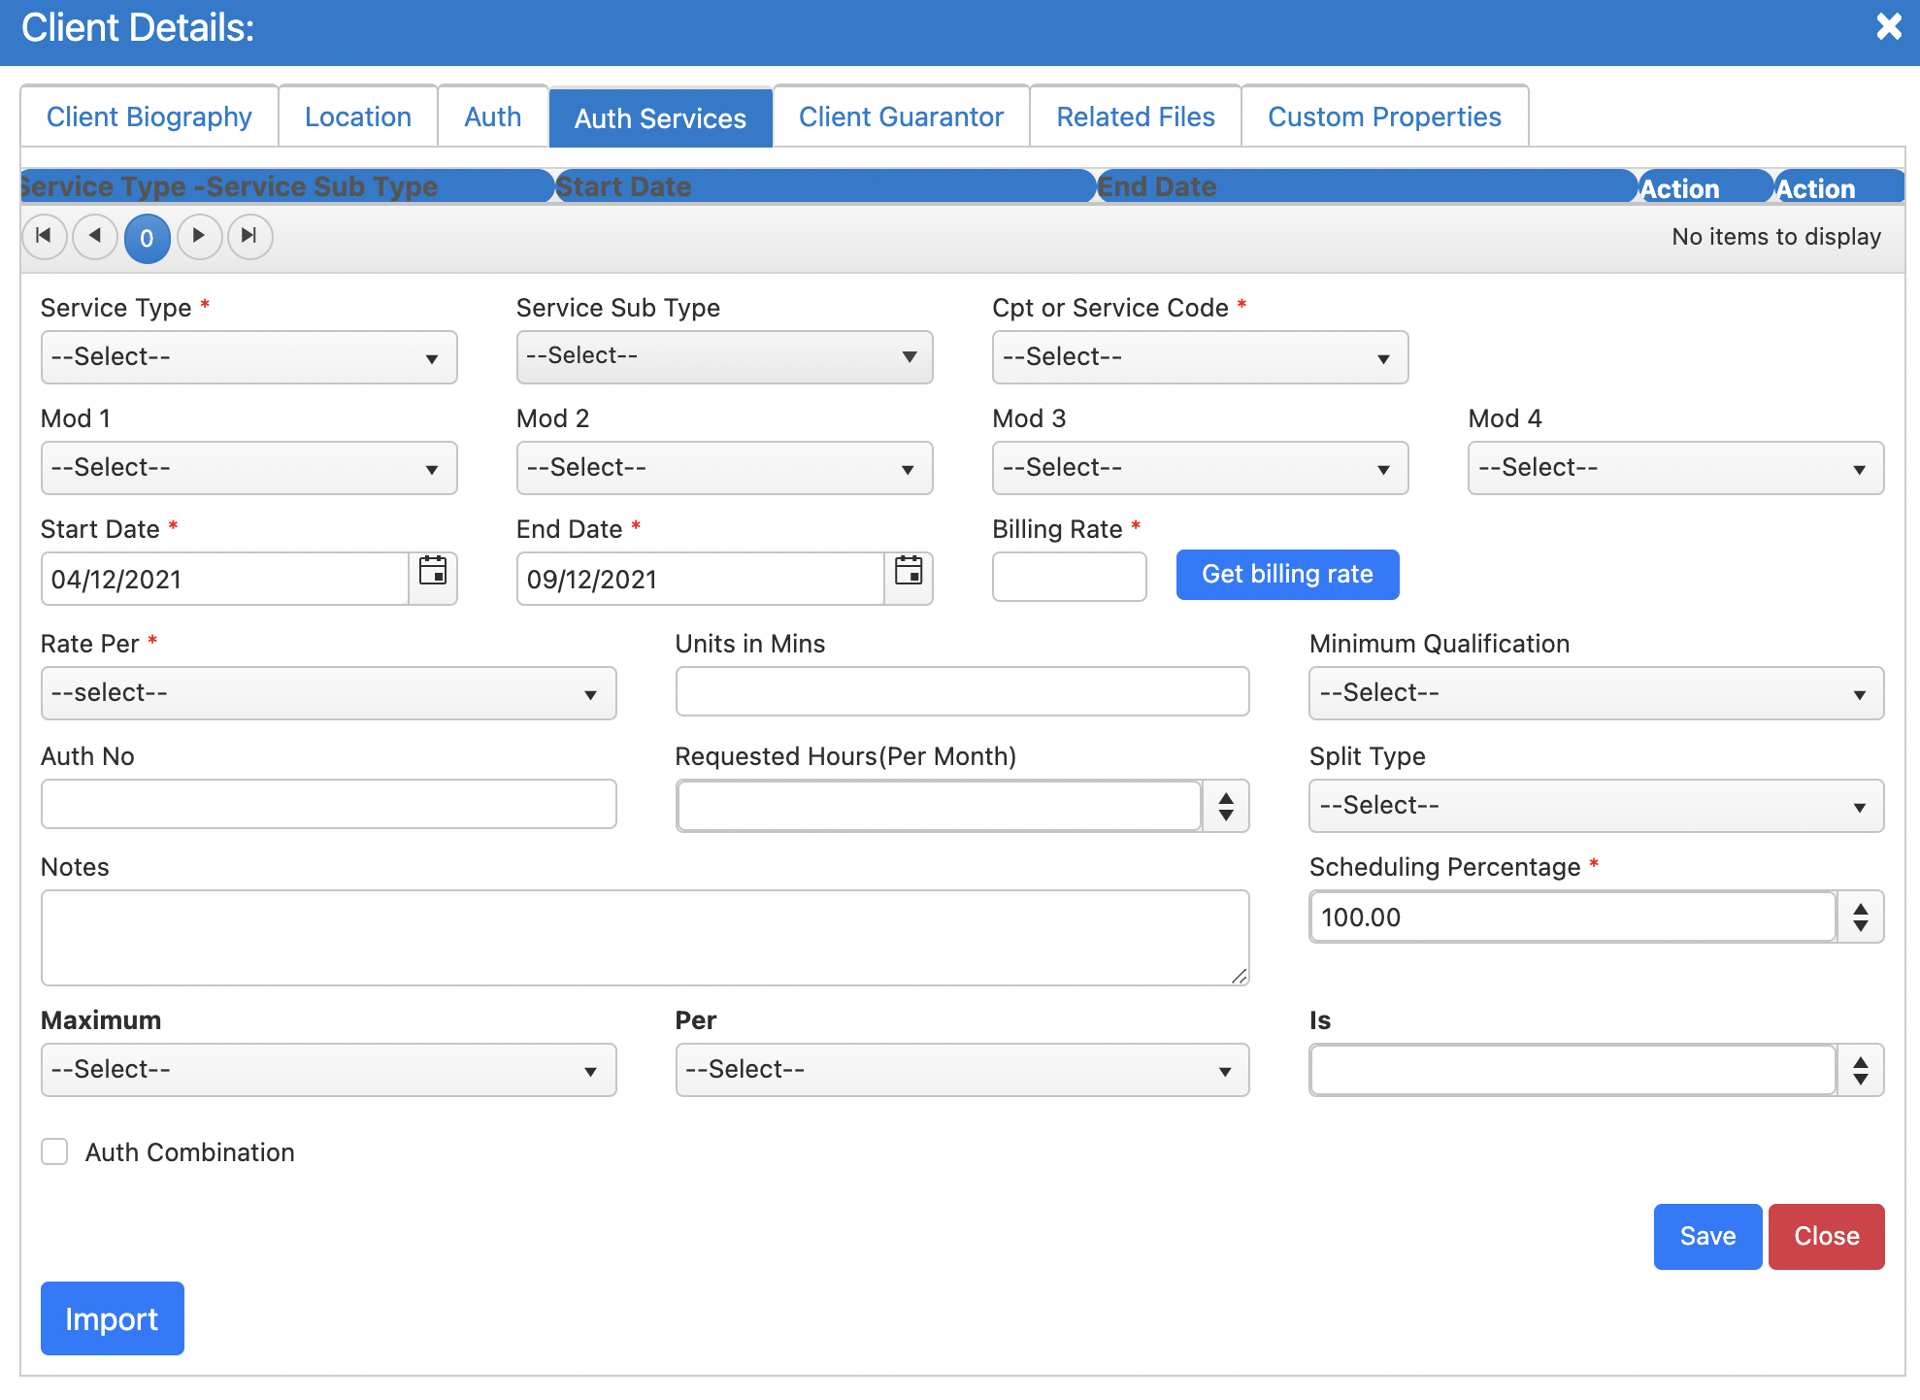Expand the Rate Per dropdown
The height and width of the screenshot is (1400, 1920).
point(328,693)
